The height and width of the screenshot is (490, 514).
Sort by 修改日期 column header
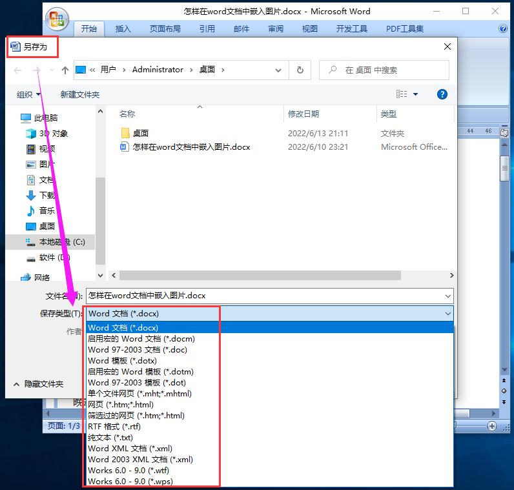click(303, 114)
